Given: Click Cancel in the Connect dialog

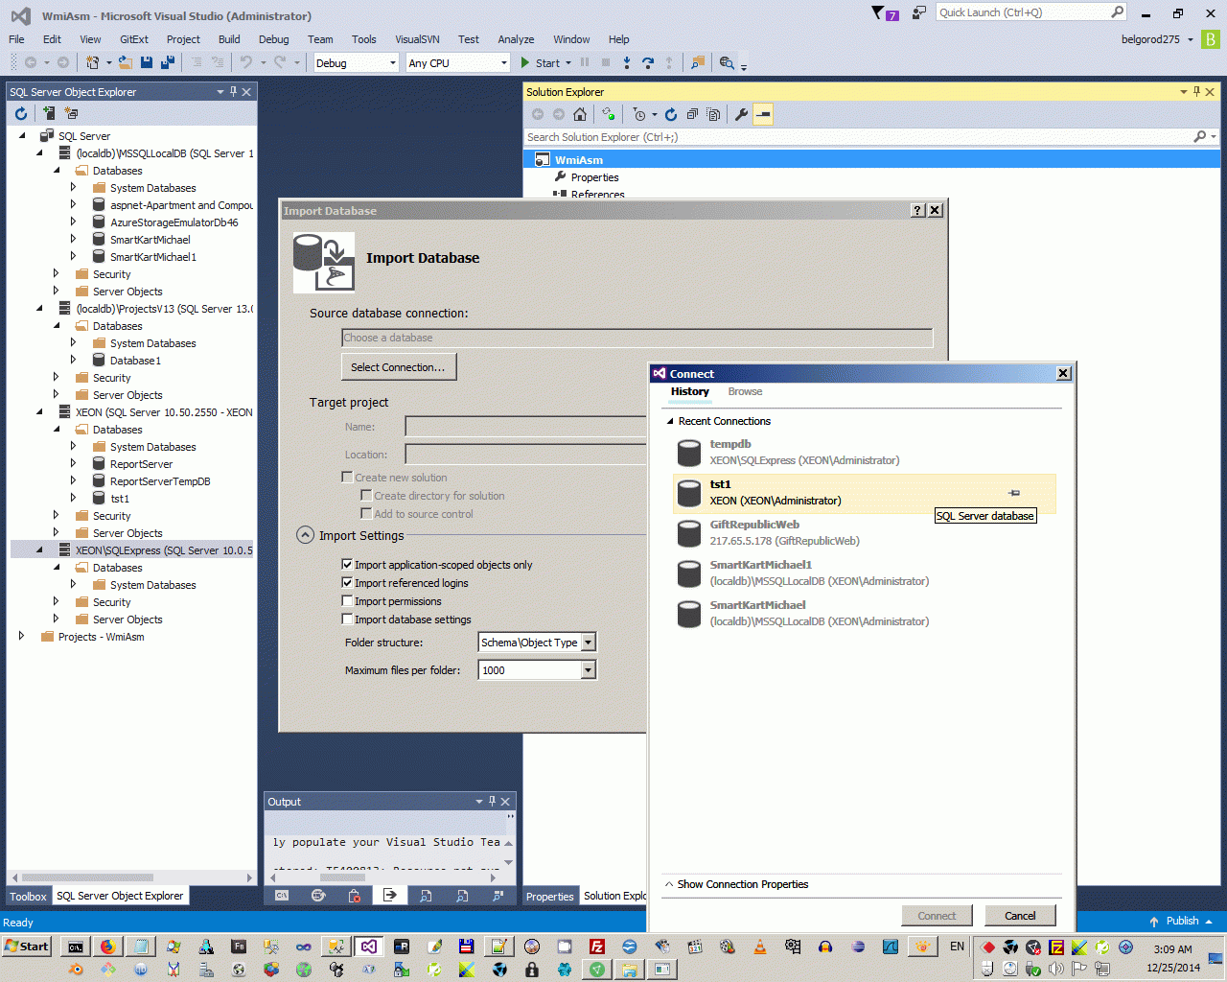Looking at the screenshot, I should click(1020, 916).
